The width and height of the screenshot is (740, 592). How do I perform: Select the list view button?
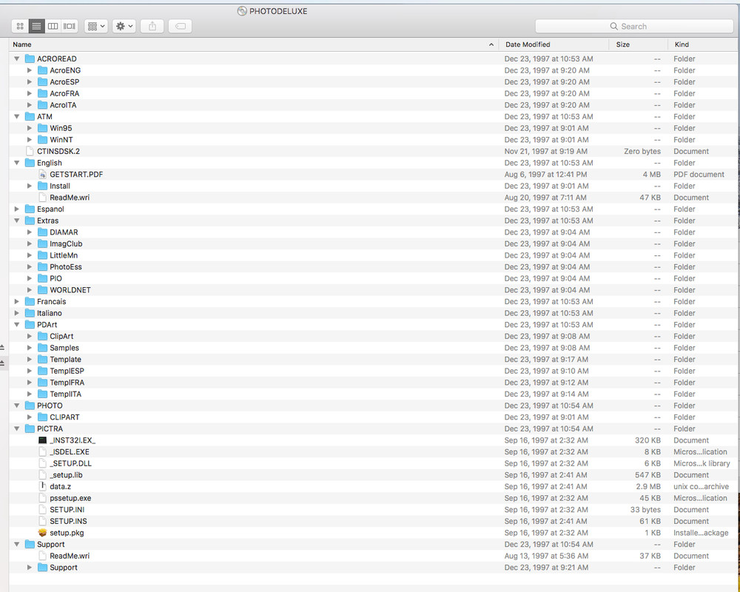point(36,26)
